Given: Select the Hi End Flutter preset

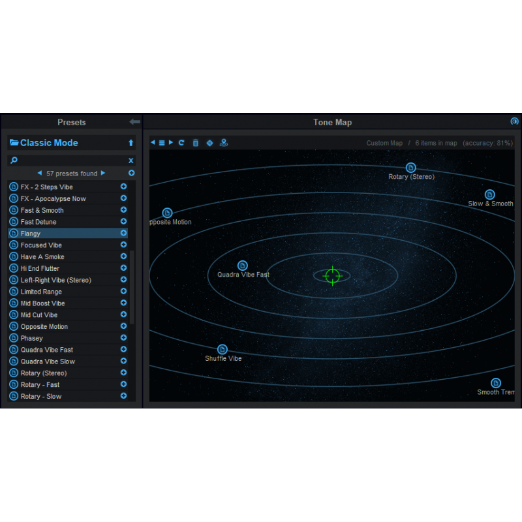Looking at the screenshot, I should coord(40,268).
